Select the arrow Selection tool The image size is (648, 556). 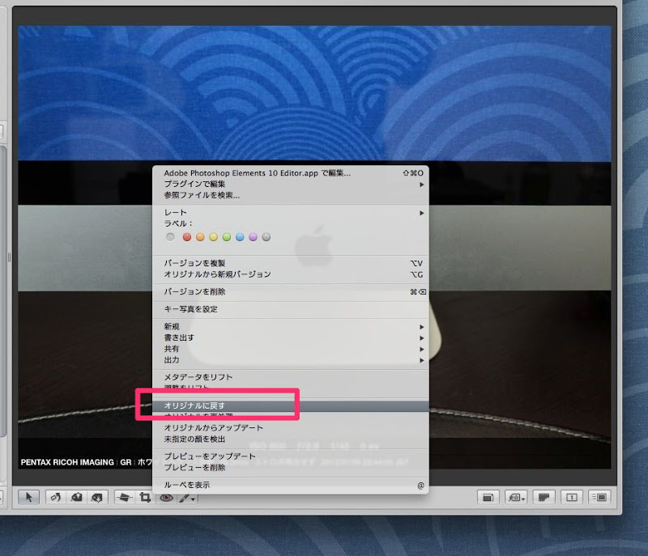click(29, 497)
